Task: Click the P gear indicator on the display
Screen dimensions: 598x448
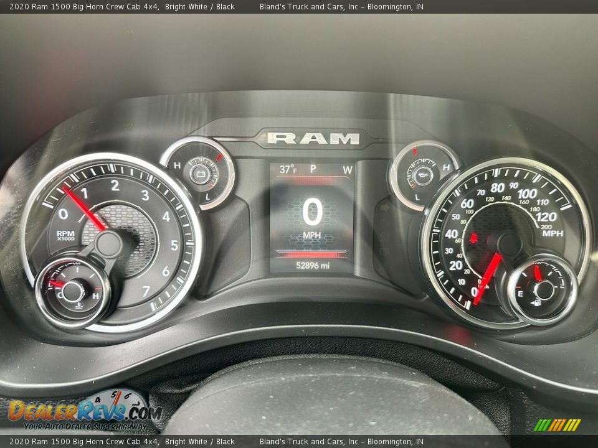Action: [313, 169]
